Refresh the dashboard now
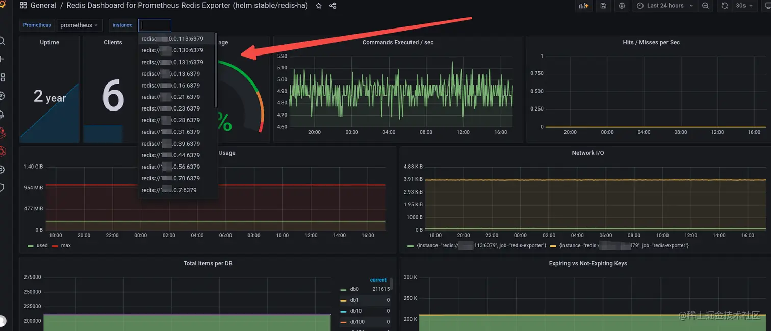 pyautogui.click(x=724, y=6)
